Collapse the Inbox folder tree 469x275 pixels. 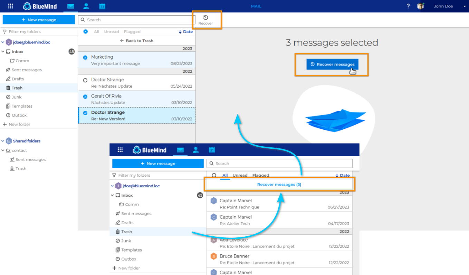click(3, 51)
